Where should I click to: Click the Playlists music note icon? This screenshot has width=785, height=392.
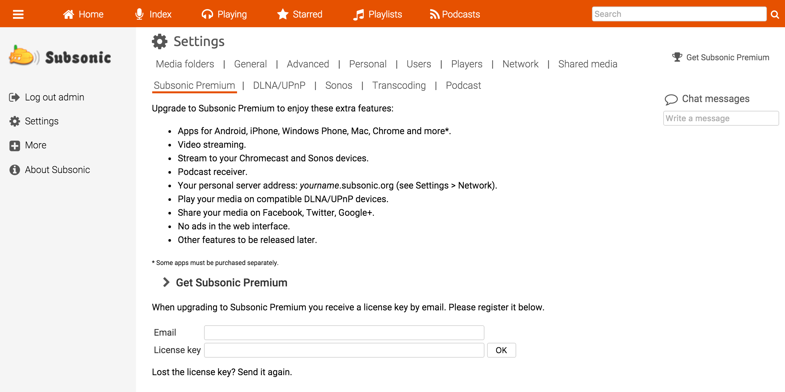tap(358, 14)
